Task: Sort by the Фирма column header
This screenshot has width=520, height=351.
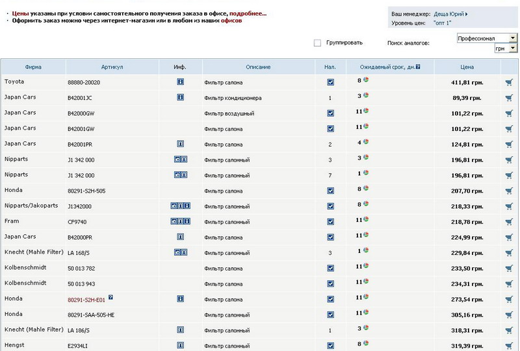Action: pyautogui.click(x=33, y=67)
